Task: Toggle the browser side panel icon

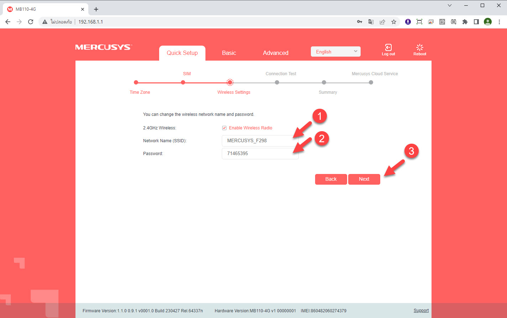Action: (x=476, y=22)
